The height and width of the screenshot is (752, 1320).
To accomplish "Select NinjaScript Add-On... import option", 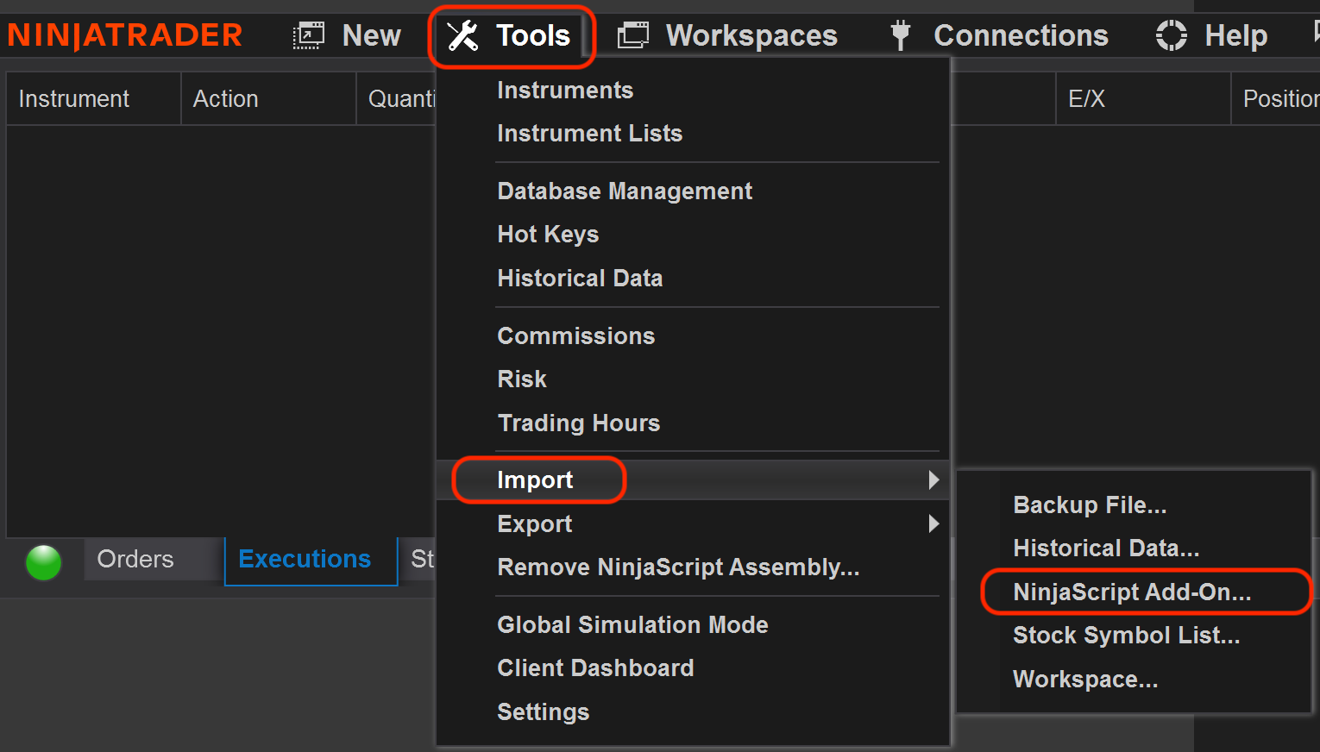I will tap(1132, 592).
